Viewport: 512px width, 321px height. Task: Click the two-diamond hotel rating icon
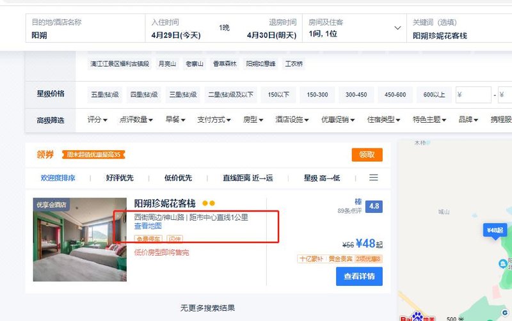point(209,203)
